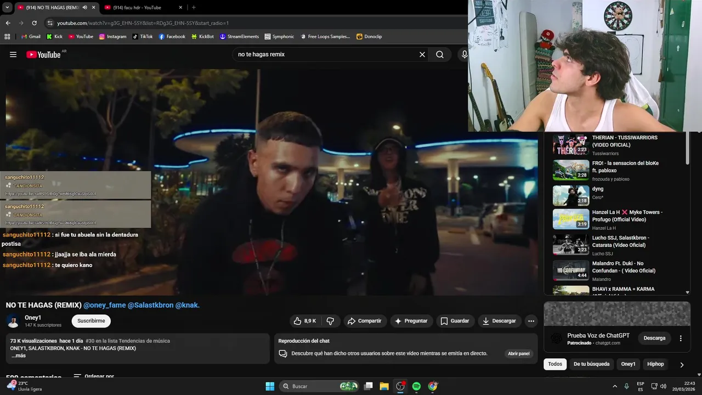Go back using the browser back arrow

[8, 23]
